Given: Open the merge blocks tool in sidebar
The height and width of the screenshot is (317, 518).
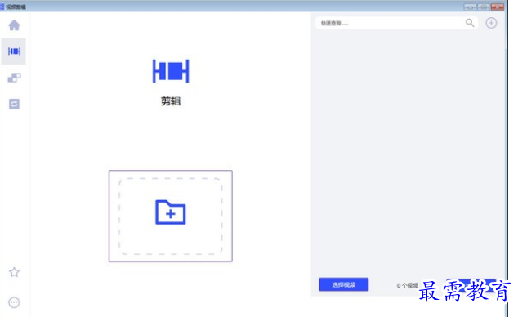Looking at the screenshot, I should click(x=14, y=78).
